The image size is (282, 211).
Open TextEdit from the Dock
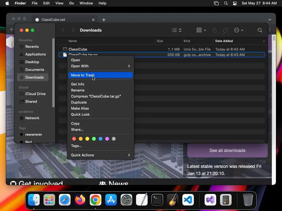point(142,200)
